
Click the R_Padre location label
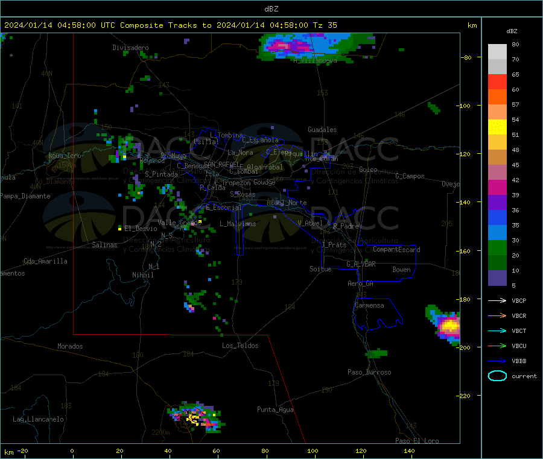[x=346, y=226]
